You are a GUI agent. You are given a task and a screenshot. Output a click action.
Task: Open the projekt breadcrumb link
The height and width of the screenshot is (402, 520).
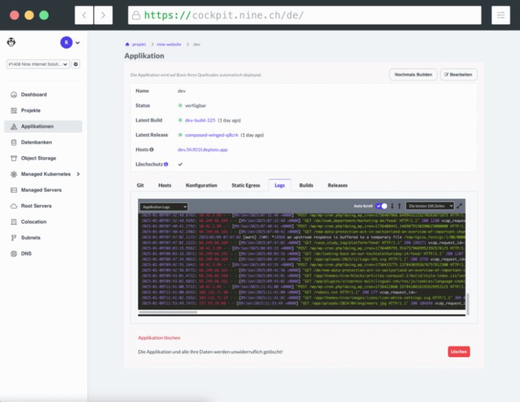pos(139,44)
